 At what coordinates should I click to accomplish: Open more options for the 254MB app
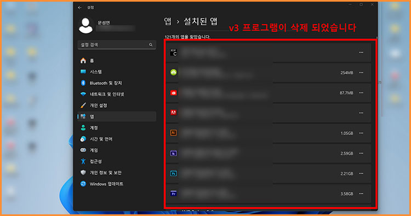[x=361, y=73]
